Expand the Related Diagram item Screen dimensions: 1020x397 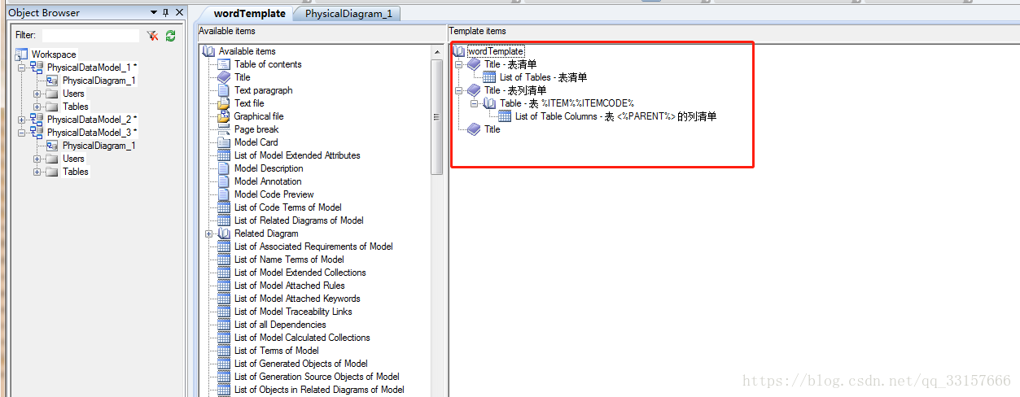tap(209, 233)
